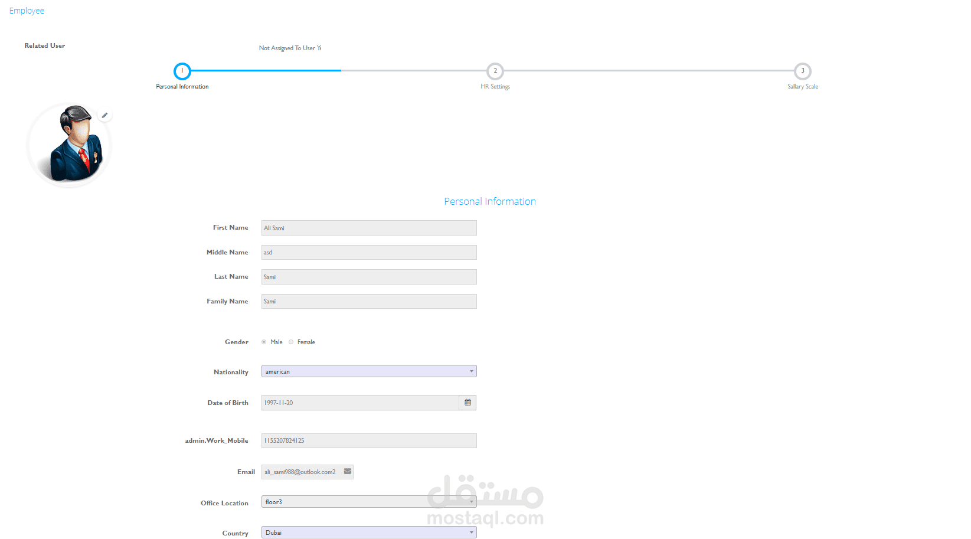Click the Date of Birth field 1997-11-20
The image size is (971, 539).
click(x=360, y=403)
